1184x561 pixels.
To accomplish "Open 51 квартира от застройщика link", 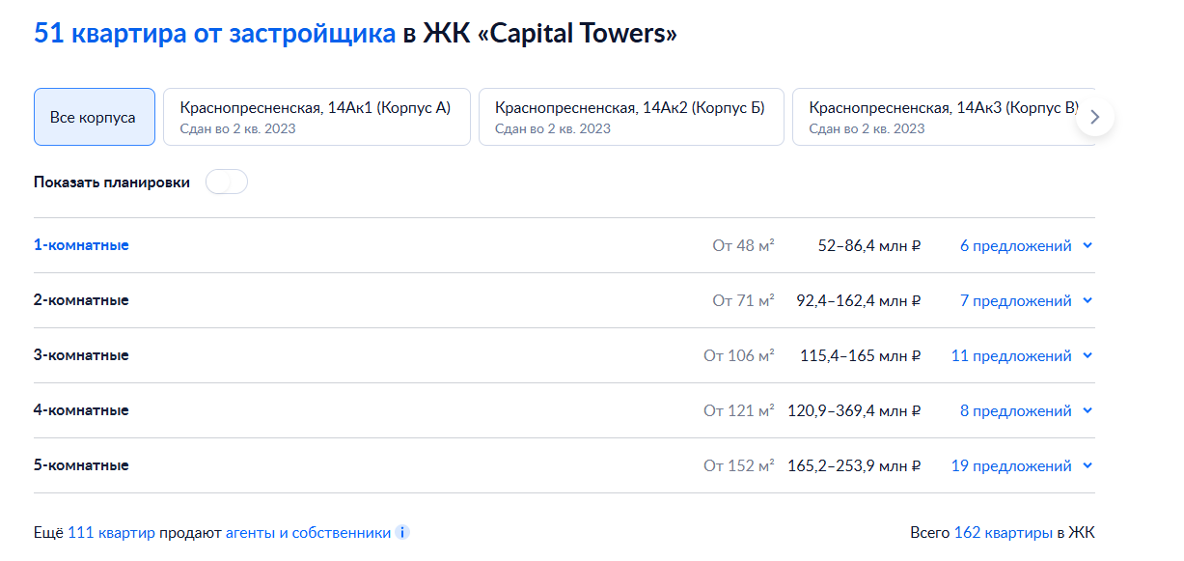I will [214, 33].
